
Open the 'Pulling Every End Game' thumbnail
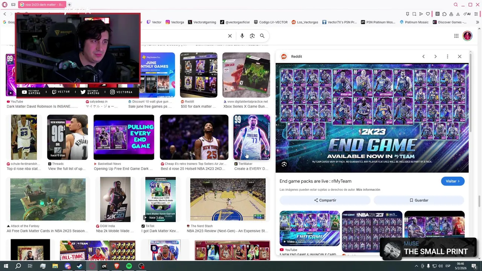(x=124, y=137)
